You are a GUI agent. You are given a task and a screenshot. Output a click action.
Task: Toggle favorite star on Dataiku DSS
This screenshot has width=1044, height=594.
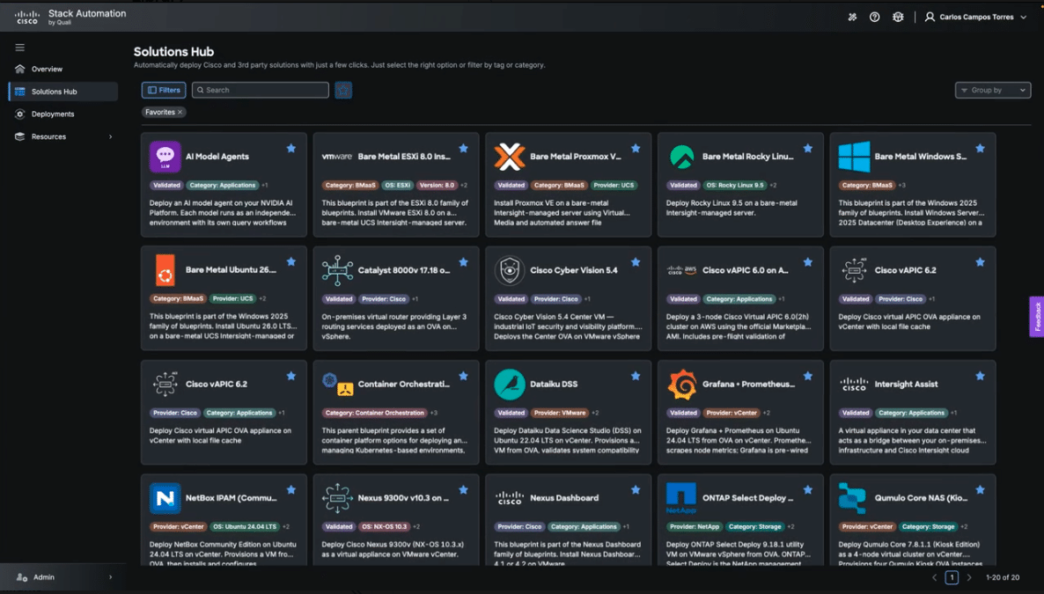(636, 377)
